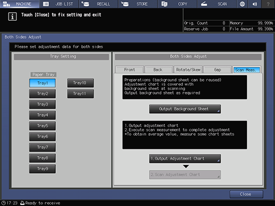Image resolution: width=275 pixels, height=206 pixels.
Task: Select Tray8 paper tray
Action: 43,158
